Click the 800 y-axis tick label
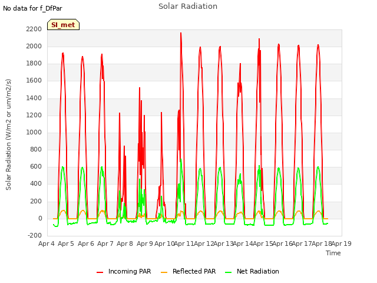Screen dimensions: 377x283 36,149
